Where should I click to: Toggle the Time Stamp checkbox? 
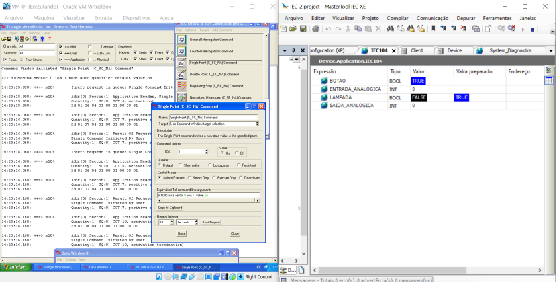[22, 60]
